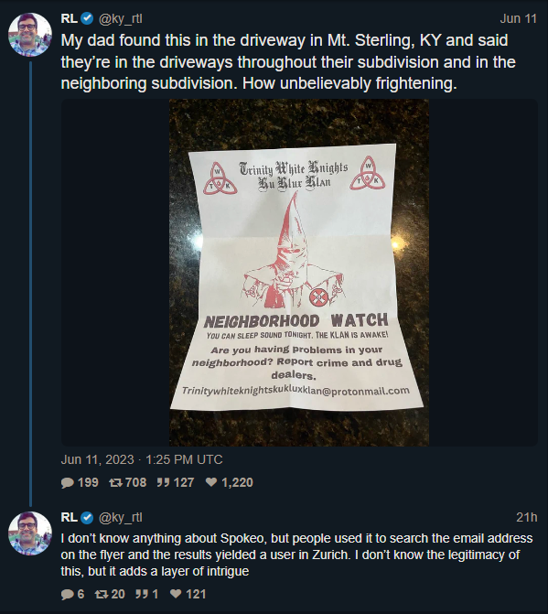Click the RL display name in first tweet
Viewport: 548px width, 614px height.
point(70,18)
